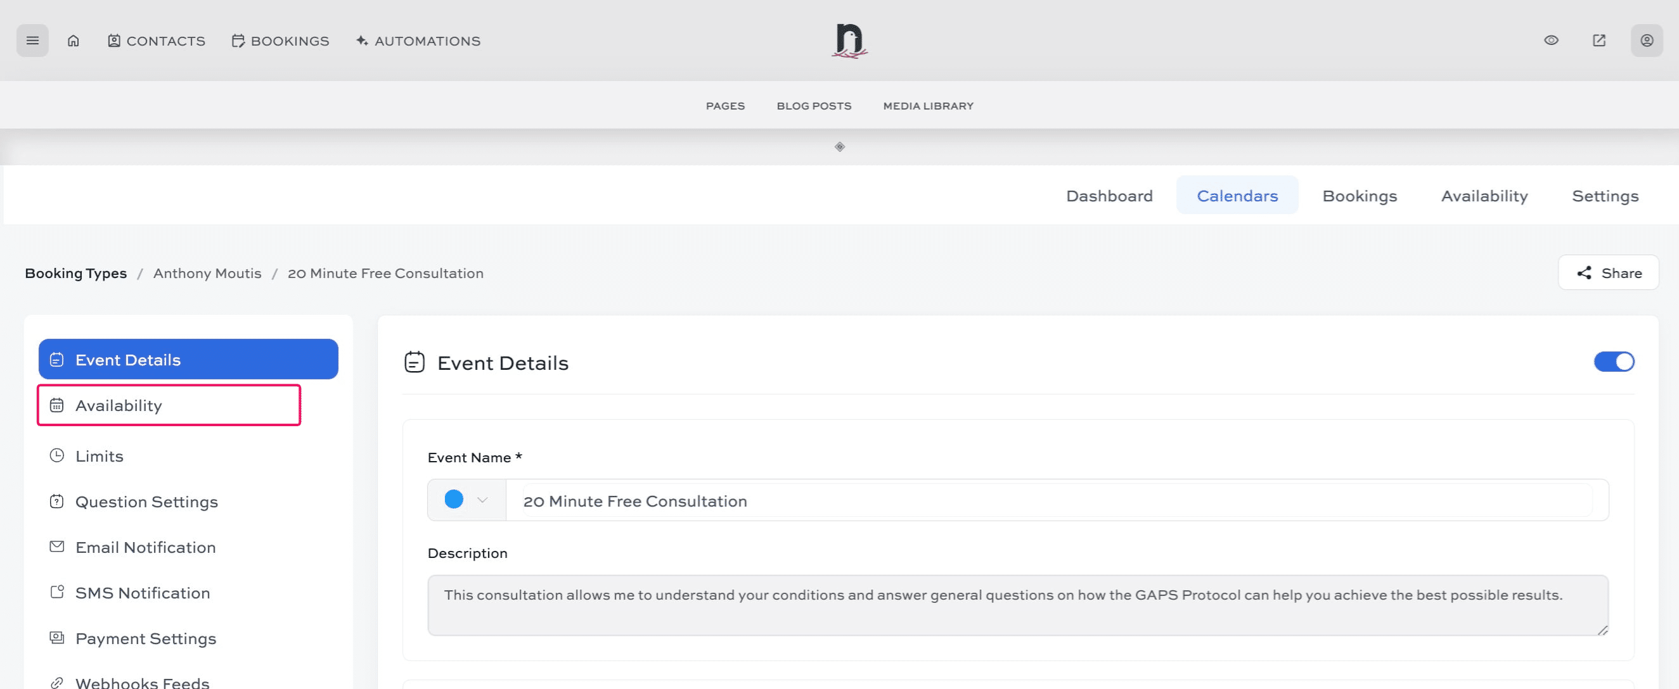Disable the Event Details toggle switch
Screen dimensions: 1679x689
[1614, 362]
